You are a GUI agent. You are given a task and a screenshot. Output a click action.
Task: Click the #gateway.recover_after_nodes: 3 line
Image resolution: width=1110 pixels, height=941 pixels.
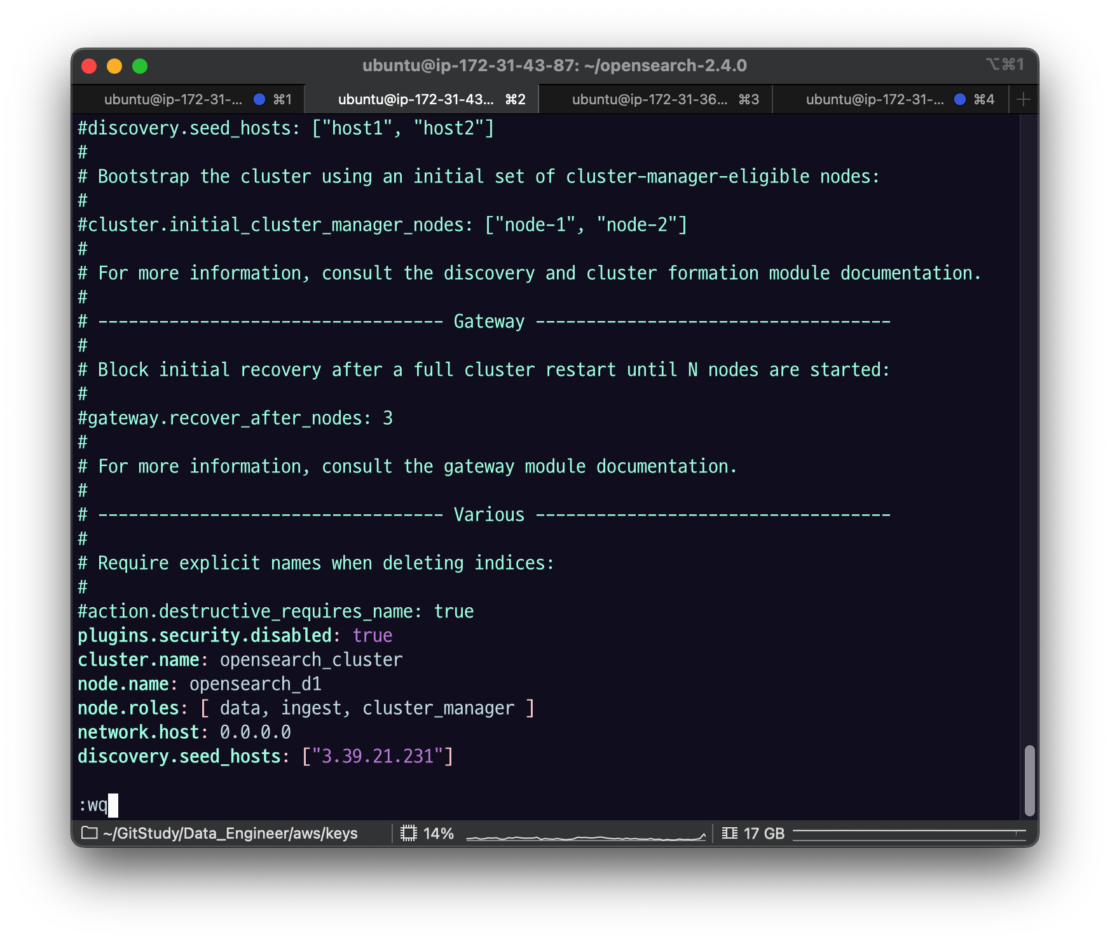click(x=235, y=418)
